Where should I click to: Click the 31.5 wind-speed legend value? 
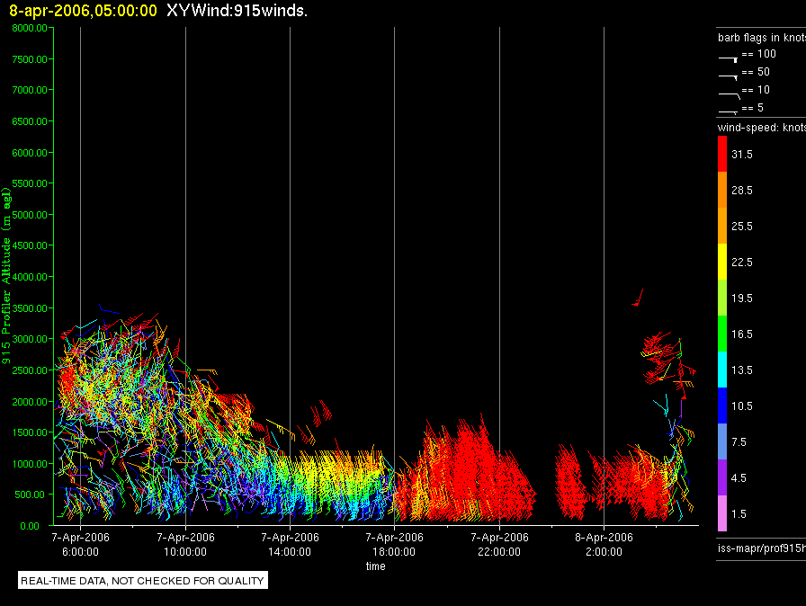742,154
